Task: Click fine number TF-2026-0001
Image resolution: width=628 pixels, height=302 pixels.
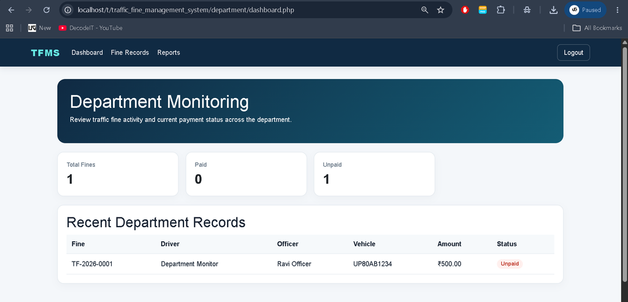Action: (x=92, y=264)
